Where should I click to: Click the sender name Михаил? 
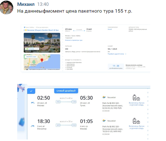point(26,4)
